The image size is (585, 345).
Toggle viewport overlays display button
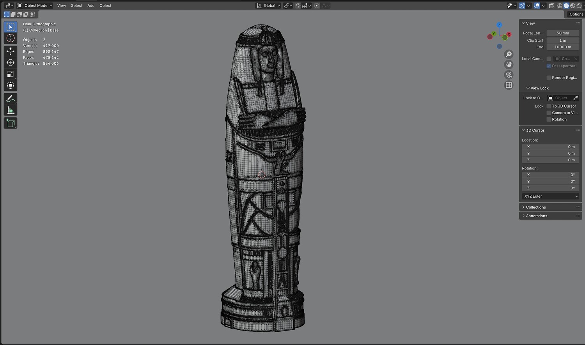tap(537, 5)
